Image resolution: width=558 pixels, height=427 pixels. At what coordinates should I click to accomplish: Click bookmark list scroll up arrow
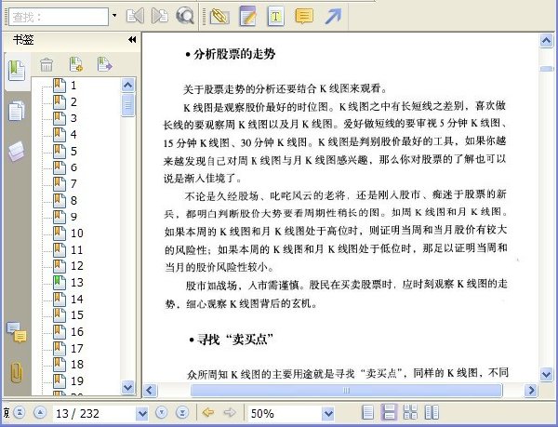(127, 85)
